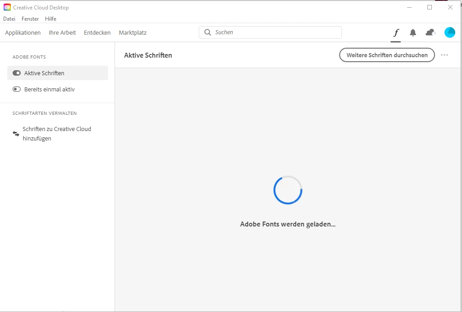Go to the Entdecken tab
The width and height of the screenshot is (462, 312).
click(x=97, y=33)
